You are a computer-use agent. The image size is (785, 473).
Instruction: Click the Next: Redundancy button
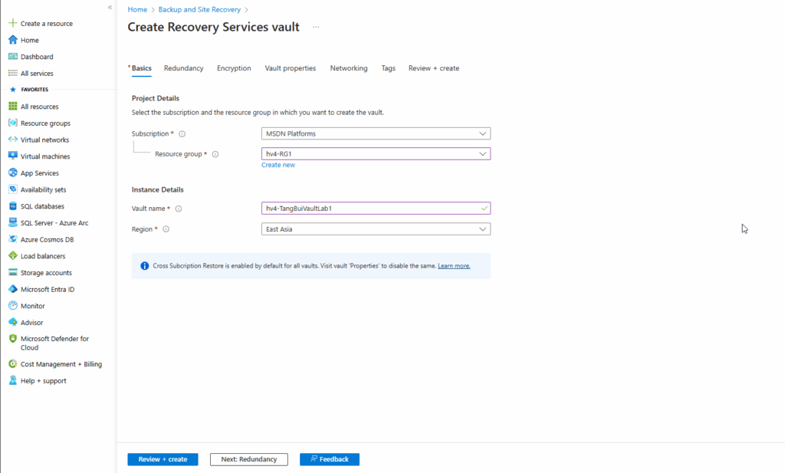(249, 459)
